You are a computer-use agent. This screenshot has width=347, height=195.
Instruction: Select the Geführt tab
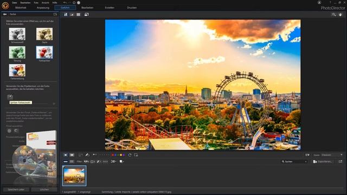(65, 8)
